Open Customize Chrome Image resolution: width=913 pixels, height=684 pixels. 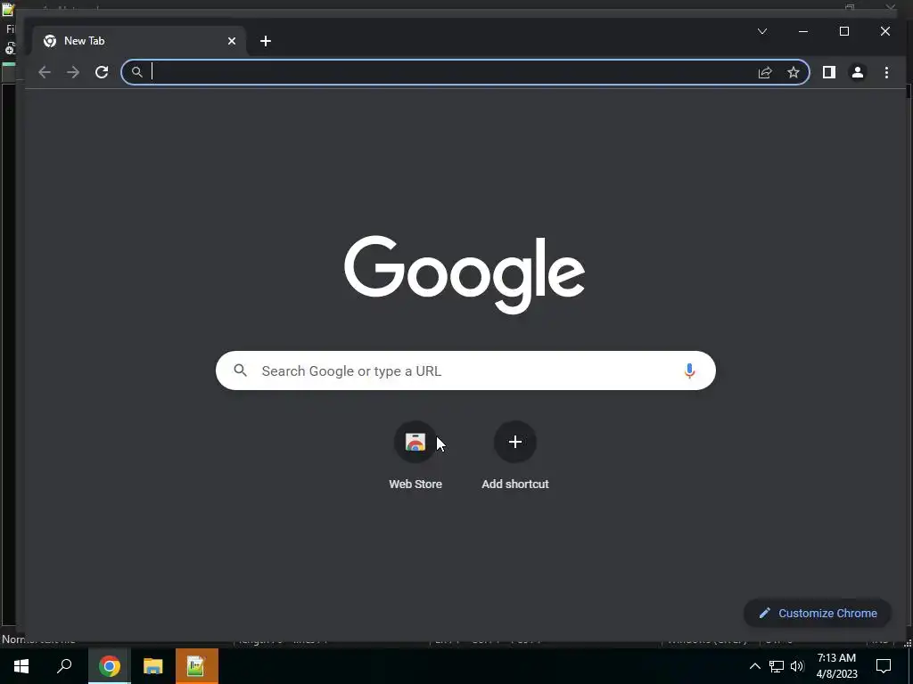point(818,613)
